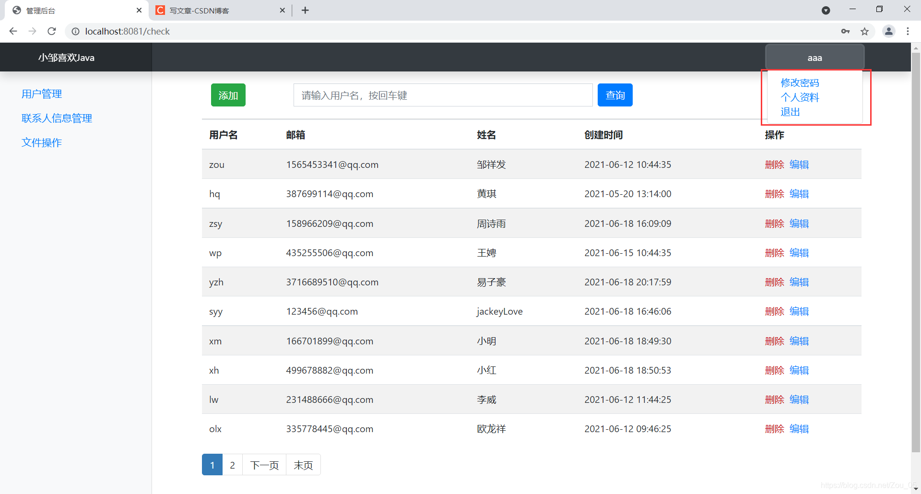Click the name jackeyLove cell

tap(499, 311)
